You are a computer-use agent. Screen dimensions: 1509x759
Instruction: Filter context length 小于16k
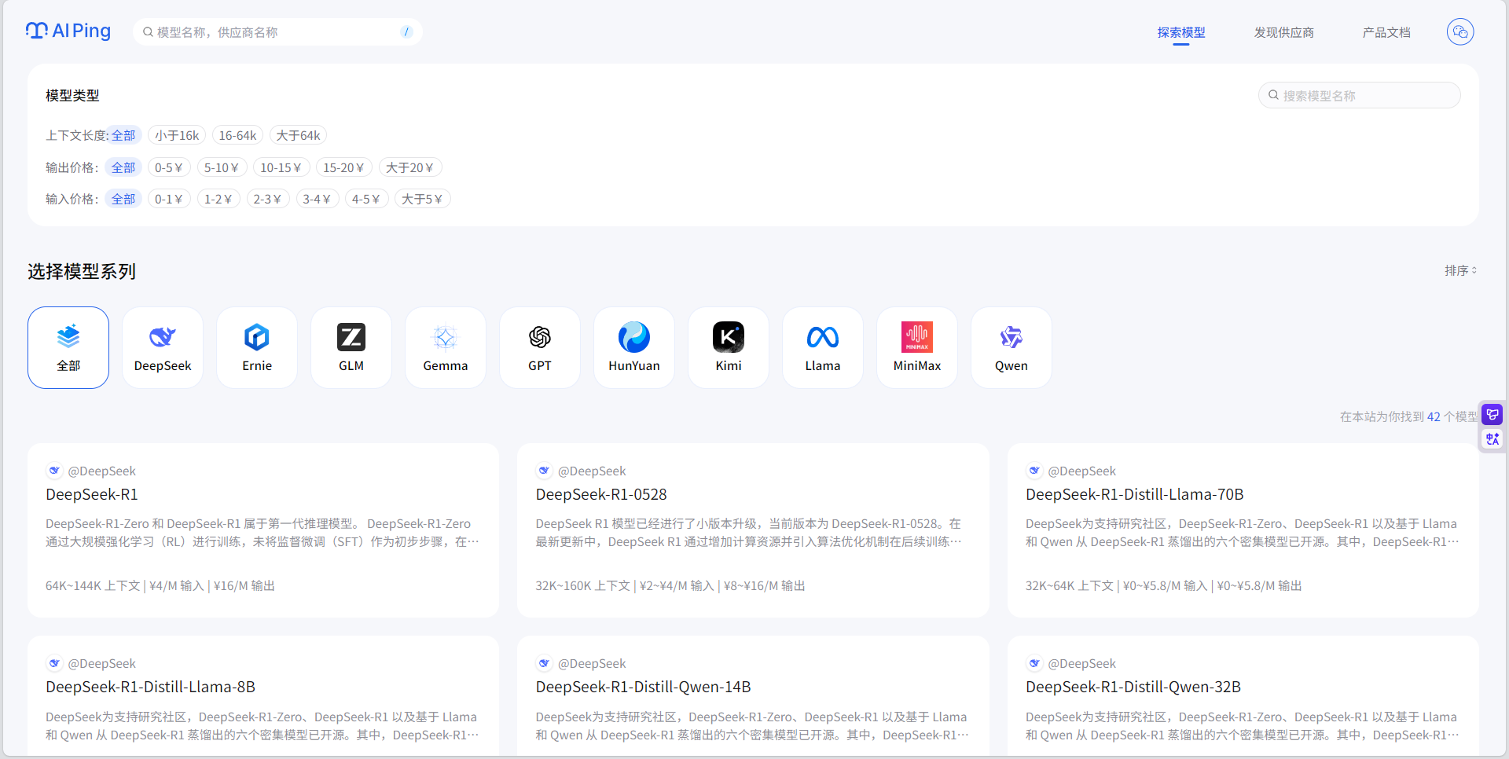click(x=177, y=135)
